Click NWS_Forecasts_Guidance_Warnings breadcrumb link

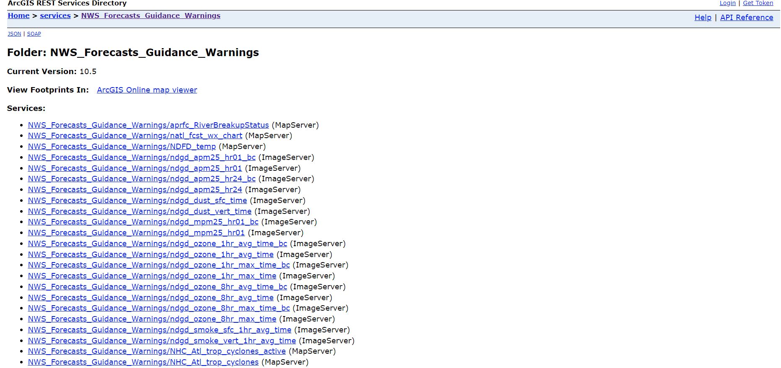(x=150, y=15)
